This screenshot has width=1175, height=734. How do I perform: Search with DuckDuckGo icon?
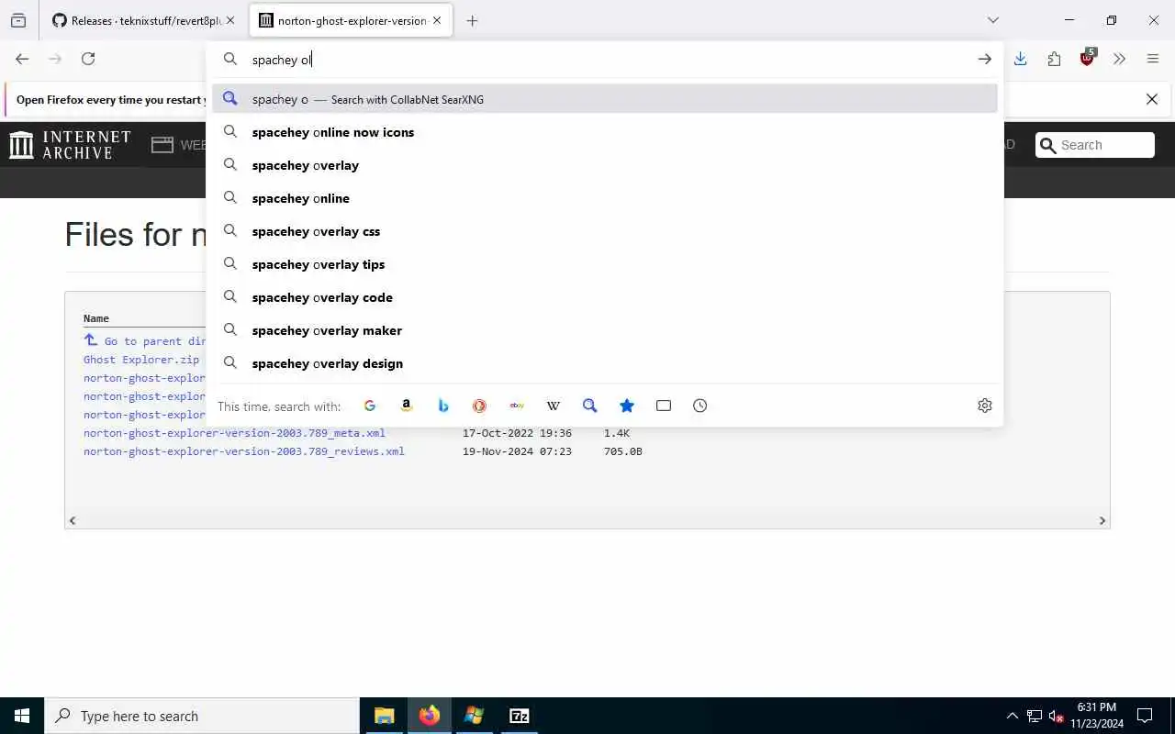tap(480, 406)
